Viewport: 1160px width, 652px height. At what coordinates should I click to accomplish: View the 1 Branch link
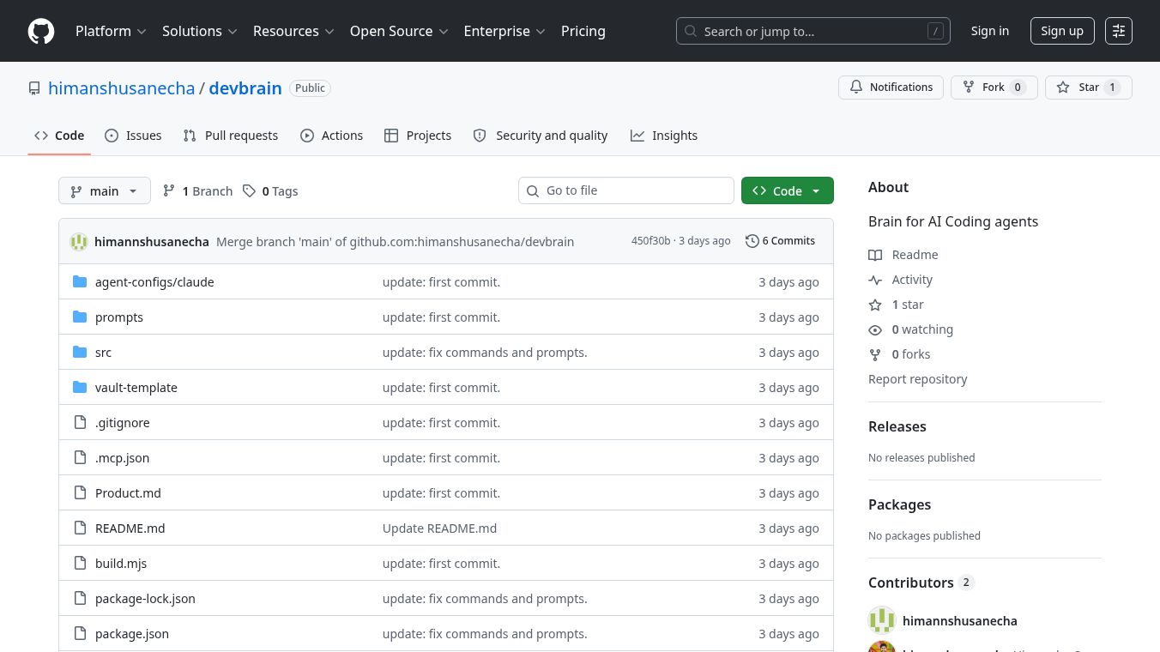tap(197, 190)
